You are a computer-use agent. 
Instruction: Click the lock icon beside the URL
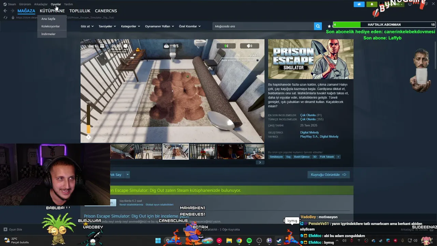tap(13, 17)
